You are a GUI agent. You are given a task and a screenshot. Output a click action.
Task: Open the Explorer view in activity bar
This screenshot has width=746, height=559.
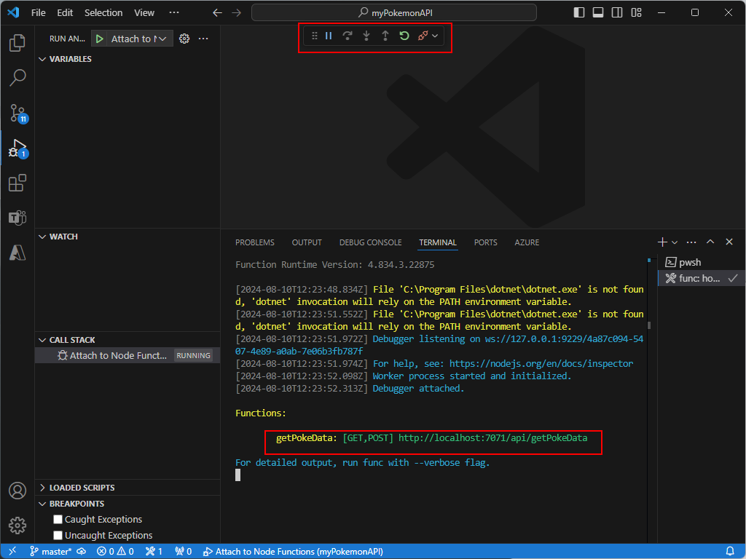17,43
